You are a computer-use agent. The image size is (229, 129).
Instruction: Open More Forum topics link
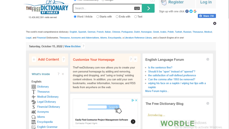157,91
